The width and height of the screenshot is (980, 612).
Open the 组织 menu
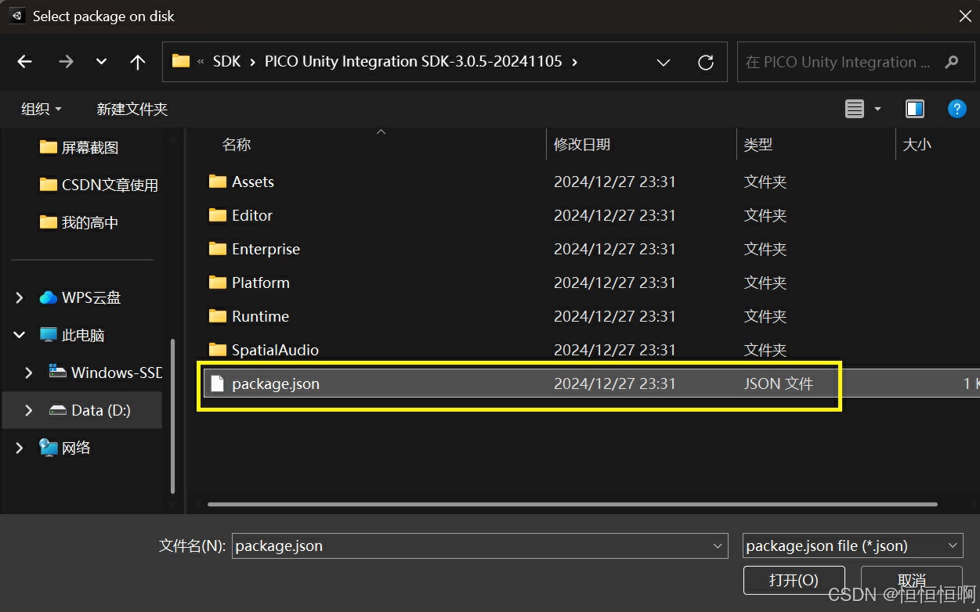[41, 109]
